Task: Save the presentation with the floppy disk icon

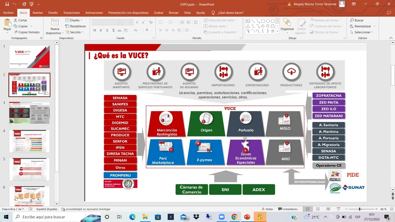Action: [x=7, y=4]
